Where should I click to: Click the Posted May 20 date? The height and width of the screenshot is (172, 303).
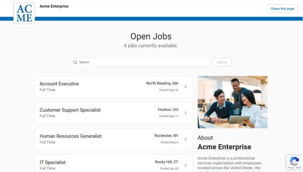[169, 90]
